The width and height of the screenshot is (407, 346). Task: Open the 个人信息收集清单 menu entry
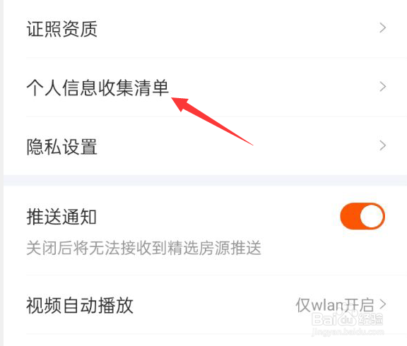click(205, 88)
